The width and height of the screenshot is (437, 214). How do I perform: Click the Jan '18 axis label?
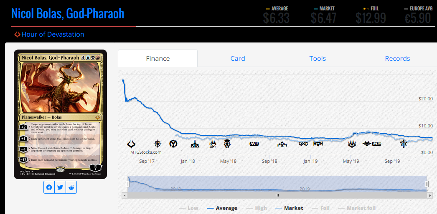(x=188, y=161)
